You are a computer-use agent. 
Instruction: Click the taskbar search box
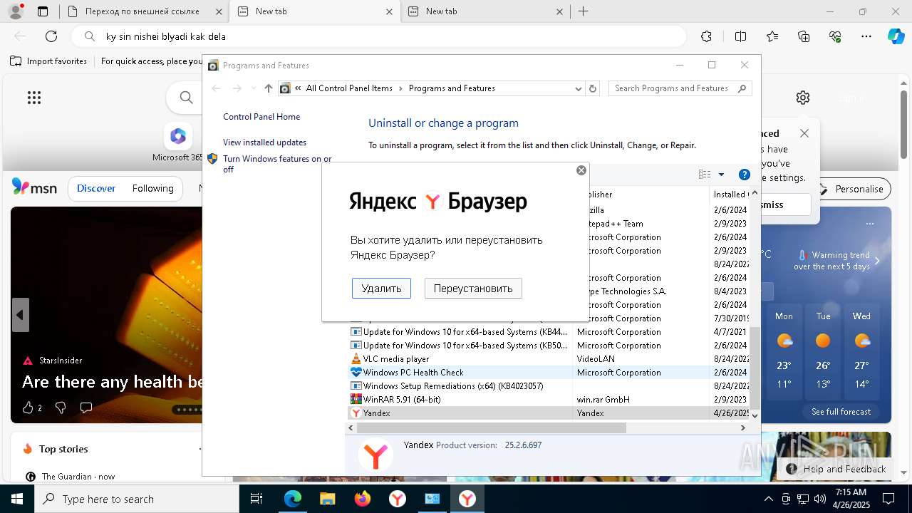pos(137,499)
